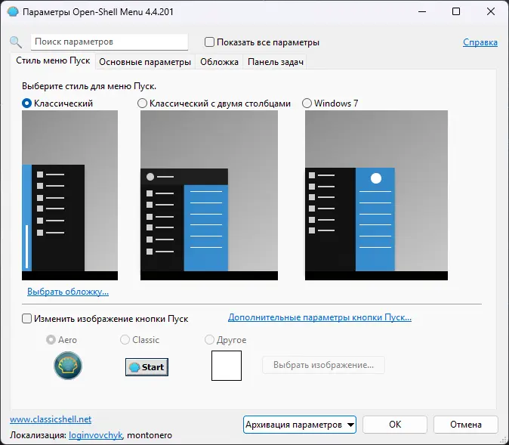Open the Основные параметры tab
This screenshot has height=445, width=509.
coord(145,62)
